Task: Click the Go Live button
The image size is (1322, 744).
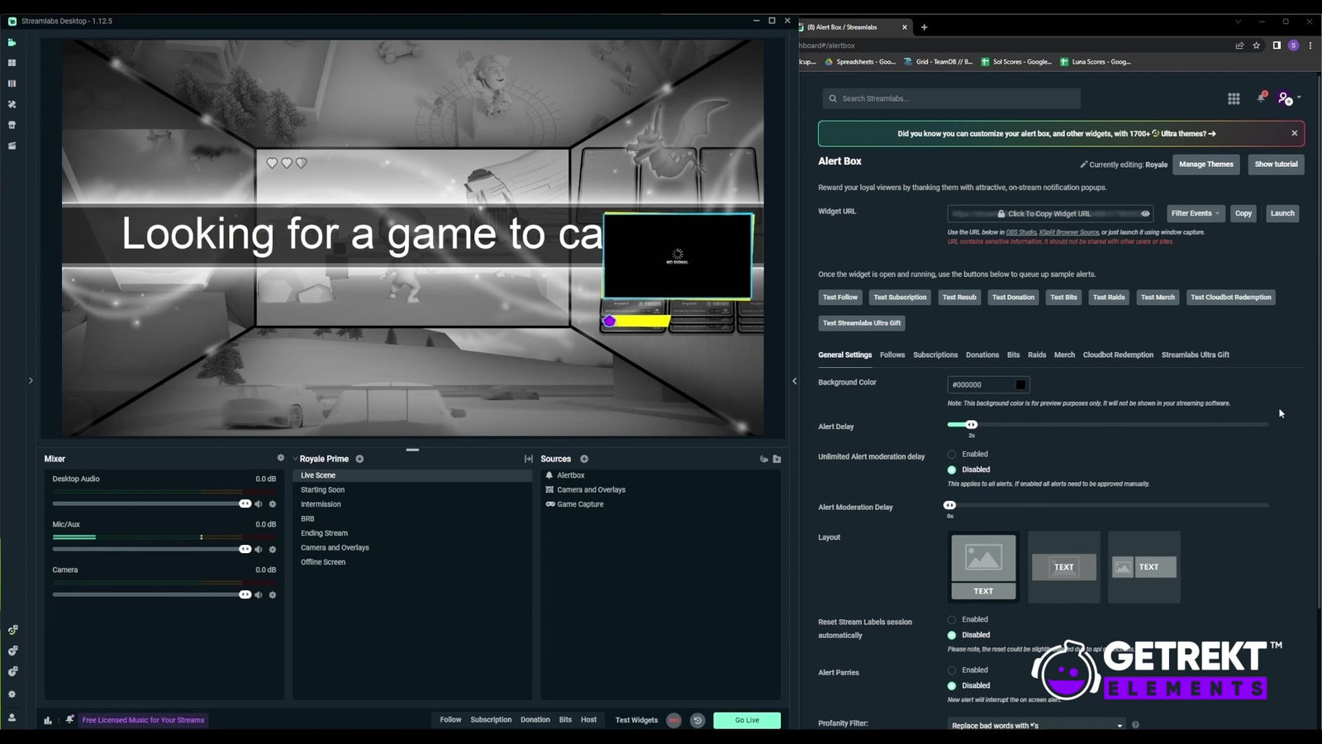Action: 745,720
